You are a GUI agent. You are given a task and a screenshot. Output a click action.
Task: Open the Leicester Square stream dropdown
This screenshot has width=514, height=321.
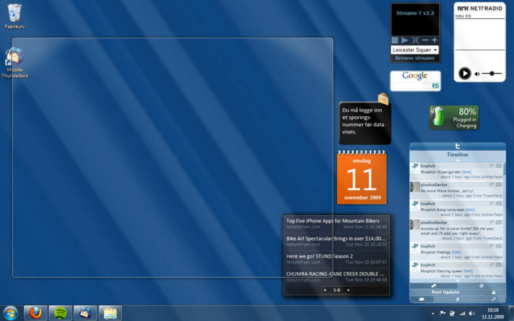point(415,50)
